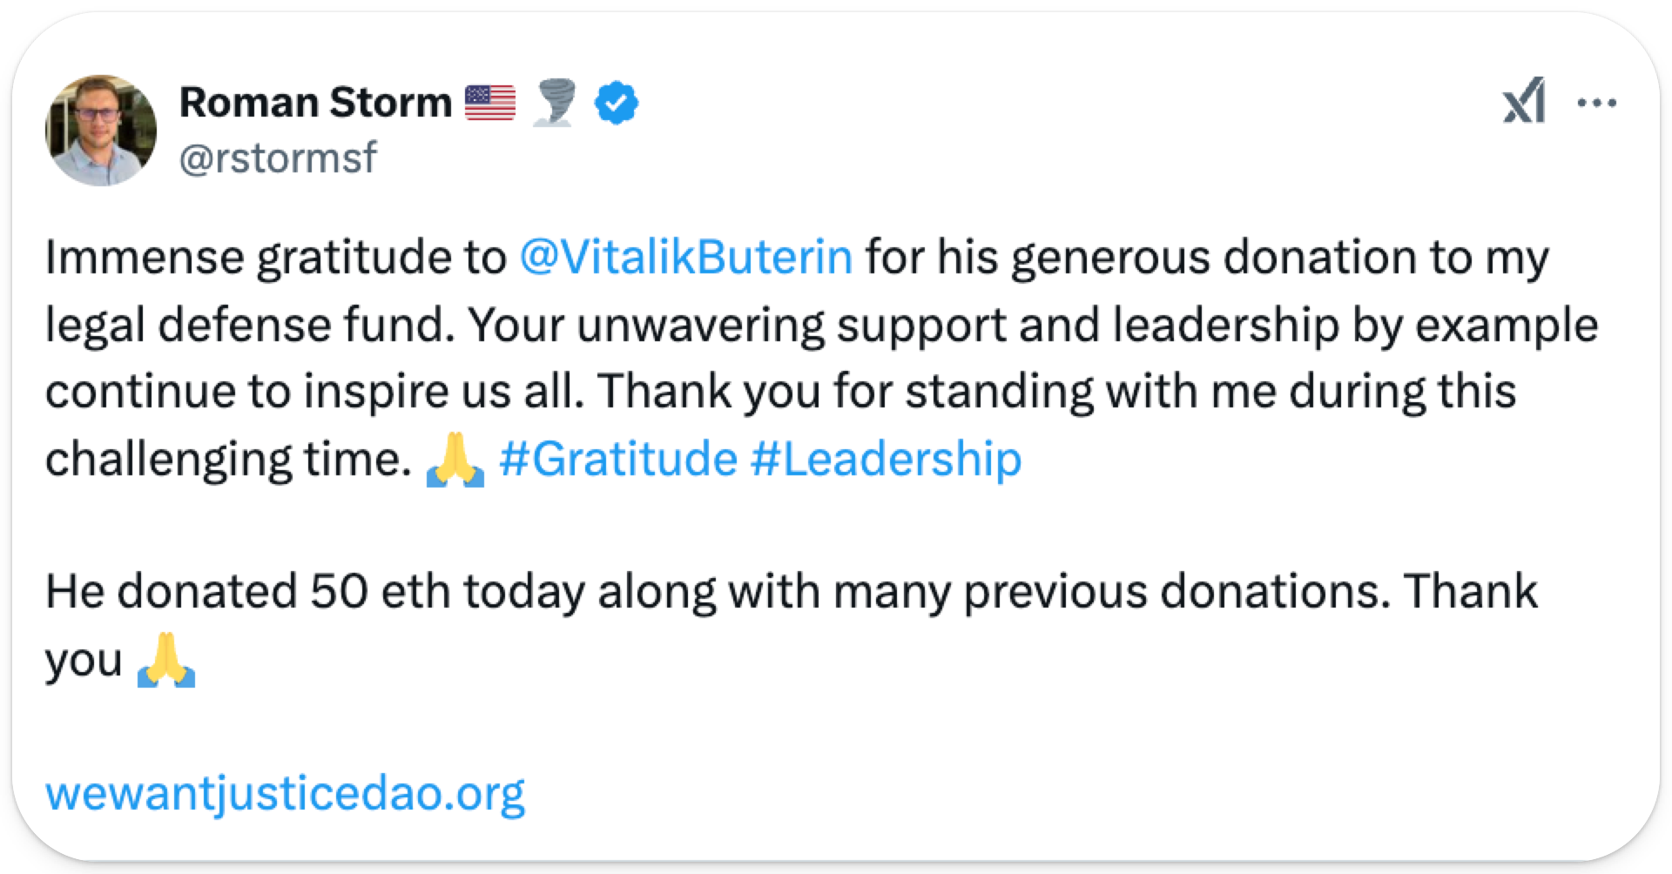This screenshot has width=1672, height=874.
Task: Click praying hands emoji before #Gratitude
Action: tap(455, 460)
